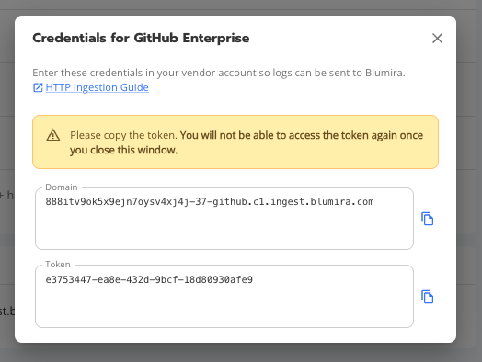482x362 pixels.
Task: Click the Domain field label
Action: click(x=62, y=187)
